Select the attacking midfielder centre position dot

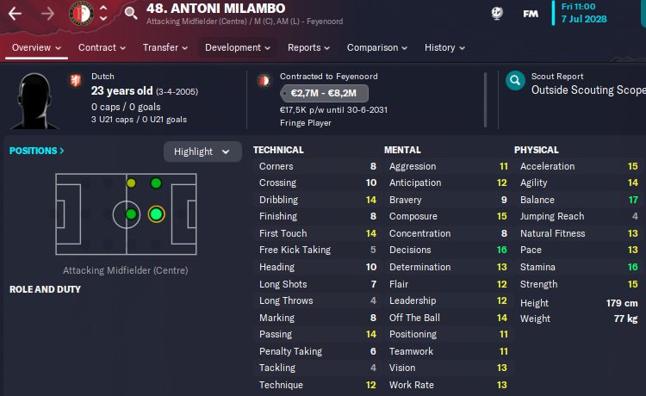pyautogui.click(x=156, y=214)
